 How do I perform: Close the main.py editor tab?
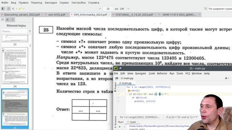[133, 83]
